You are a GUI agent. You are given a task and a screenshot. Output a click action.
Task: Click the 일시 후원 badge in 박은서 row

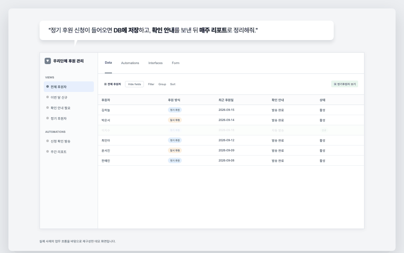(x=175, y=120)
